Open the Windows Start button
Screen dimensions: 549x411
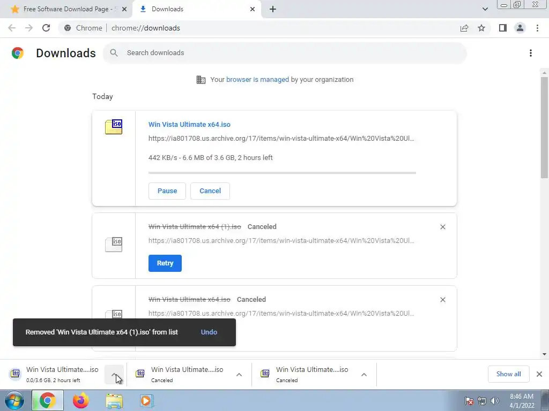coord(14,400)
